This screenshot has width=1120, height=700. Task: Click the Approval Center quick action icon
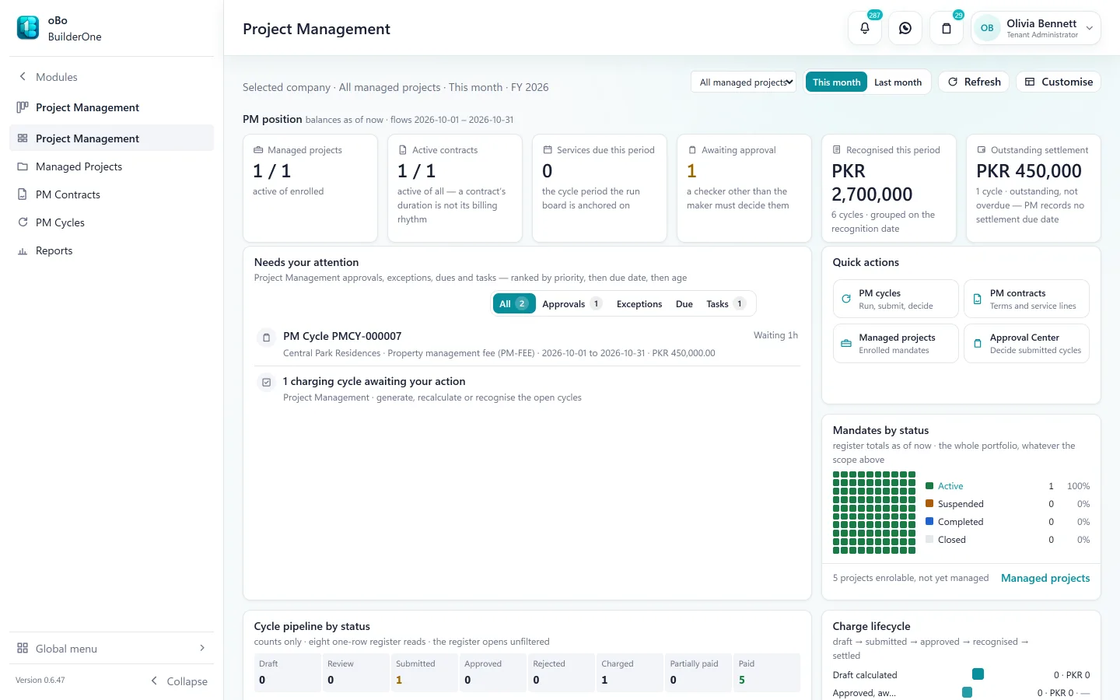[978, 343]
